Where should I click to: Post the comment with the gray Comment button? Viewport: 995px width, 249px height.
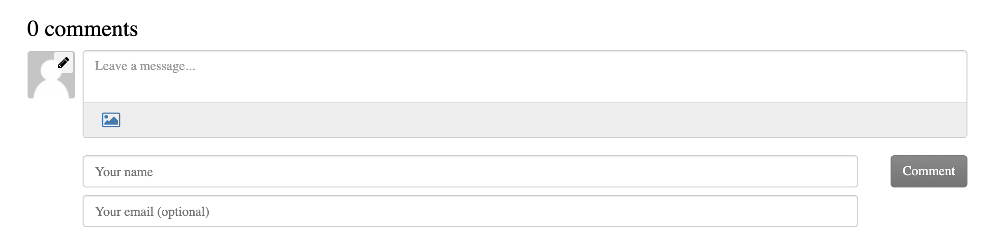(x=929, y=171)
